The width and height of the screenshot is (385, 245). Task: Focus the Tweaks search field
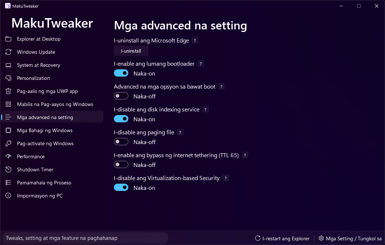click(85, 238)
